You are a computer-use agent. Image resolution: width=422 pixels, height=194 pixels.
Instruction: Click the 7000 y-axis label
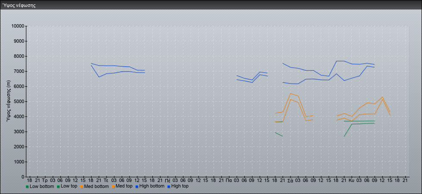[x=19, y=71]
